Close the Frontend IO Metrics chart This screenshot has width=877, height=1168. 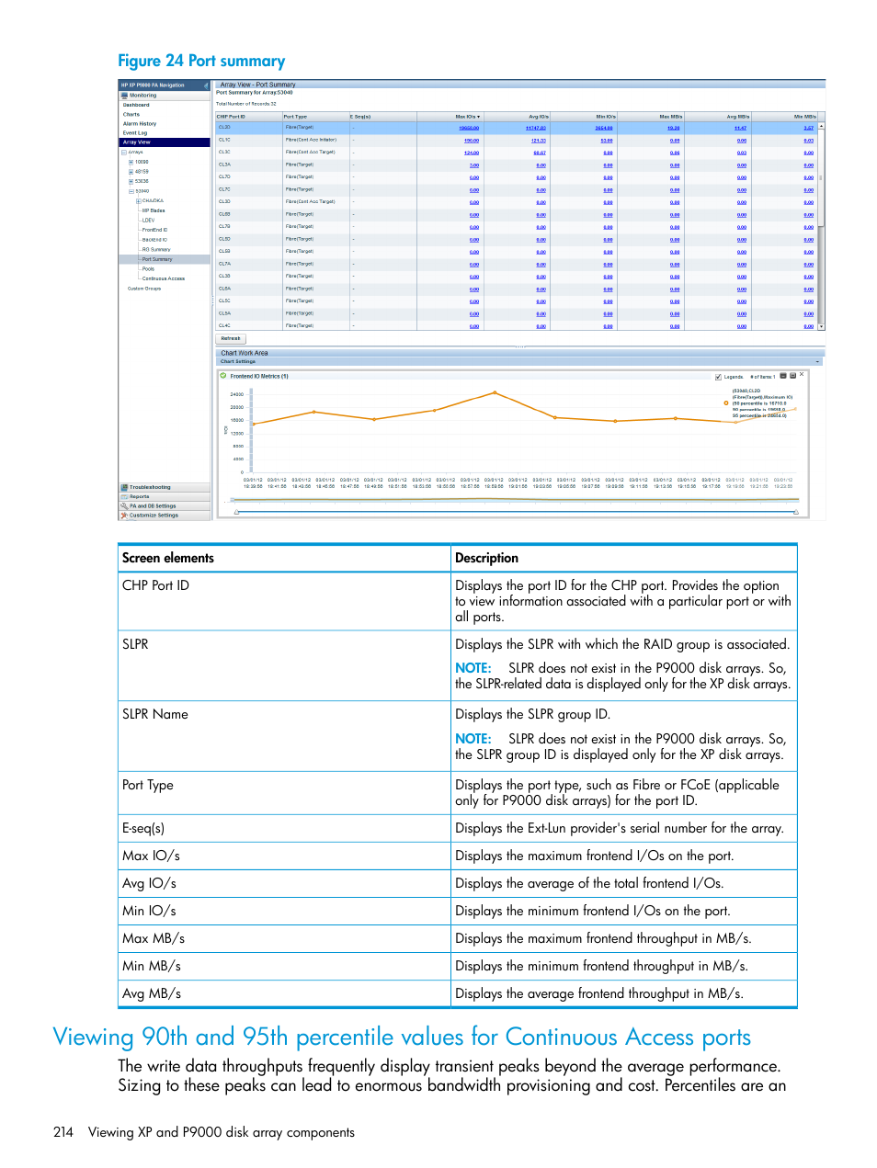[802, 375]
